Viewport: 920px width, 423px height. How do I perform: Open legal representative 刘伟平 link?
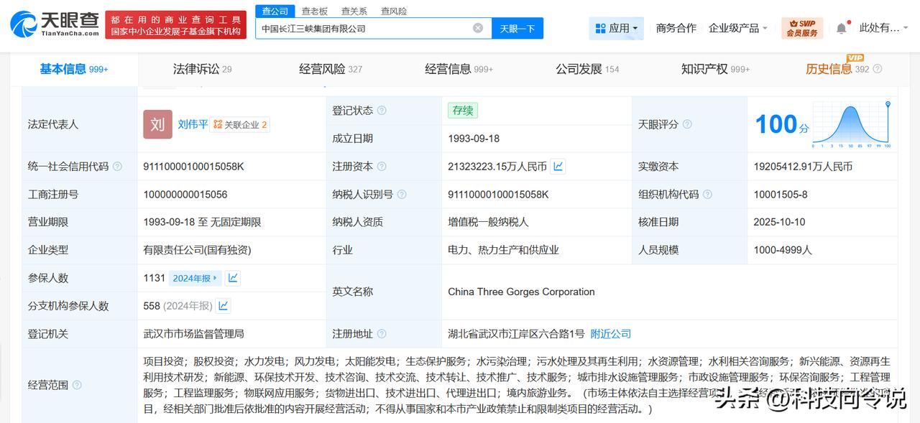(x=193, y=124)
